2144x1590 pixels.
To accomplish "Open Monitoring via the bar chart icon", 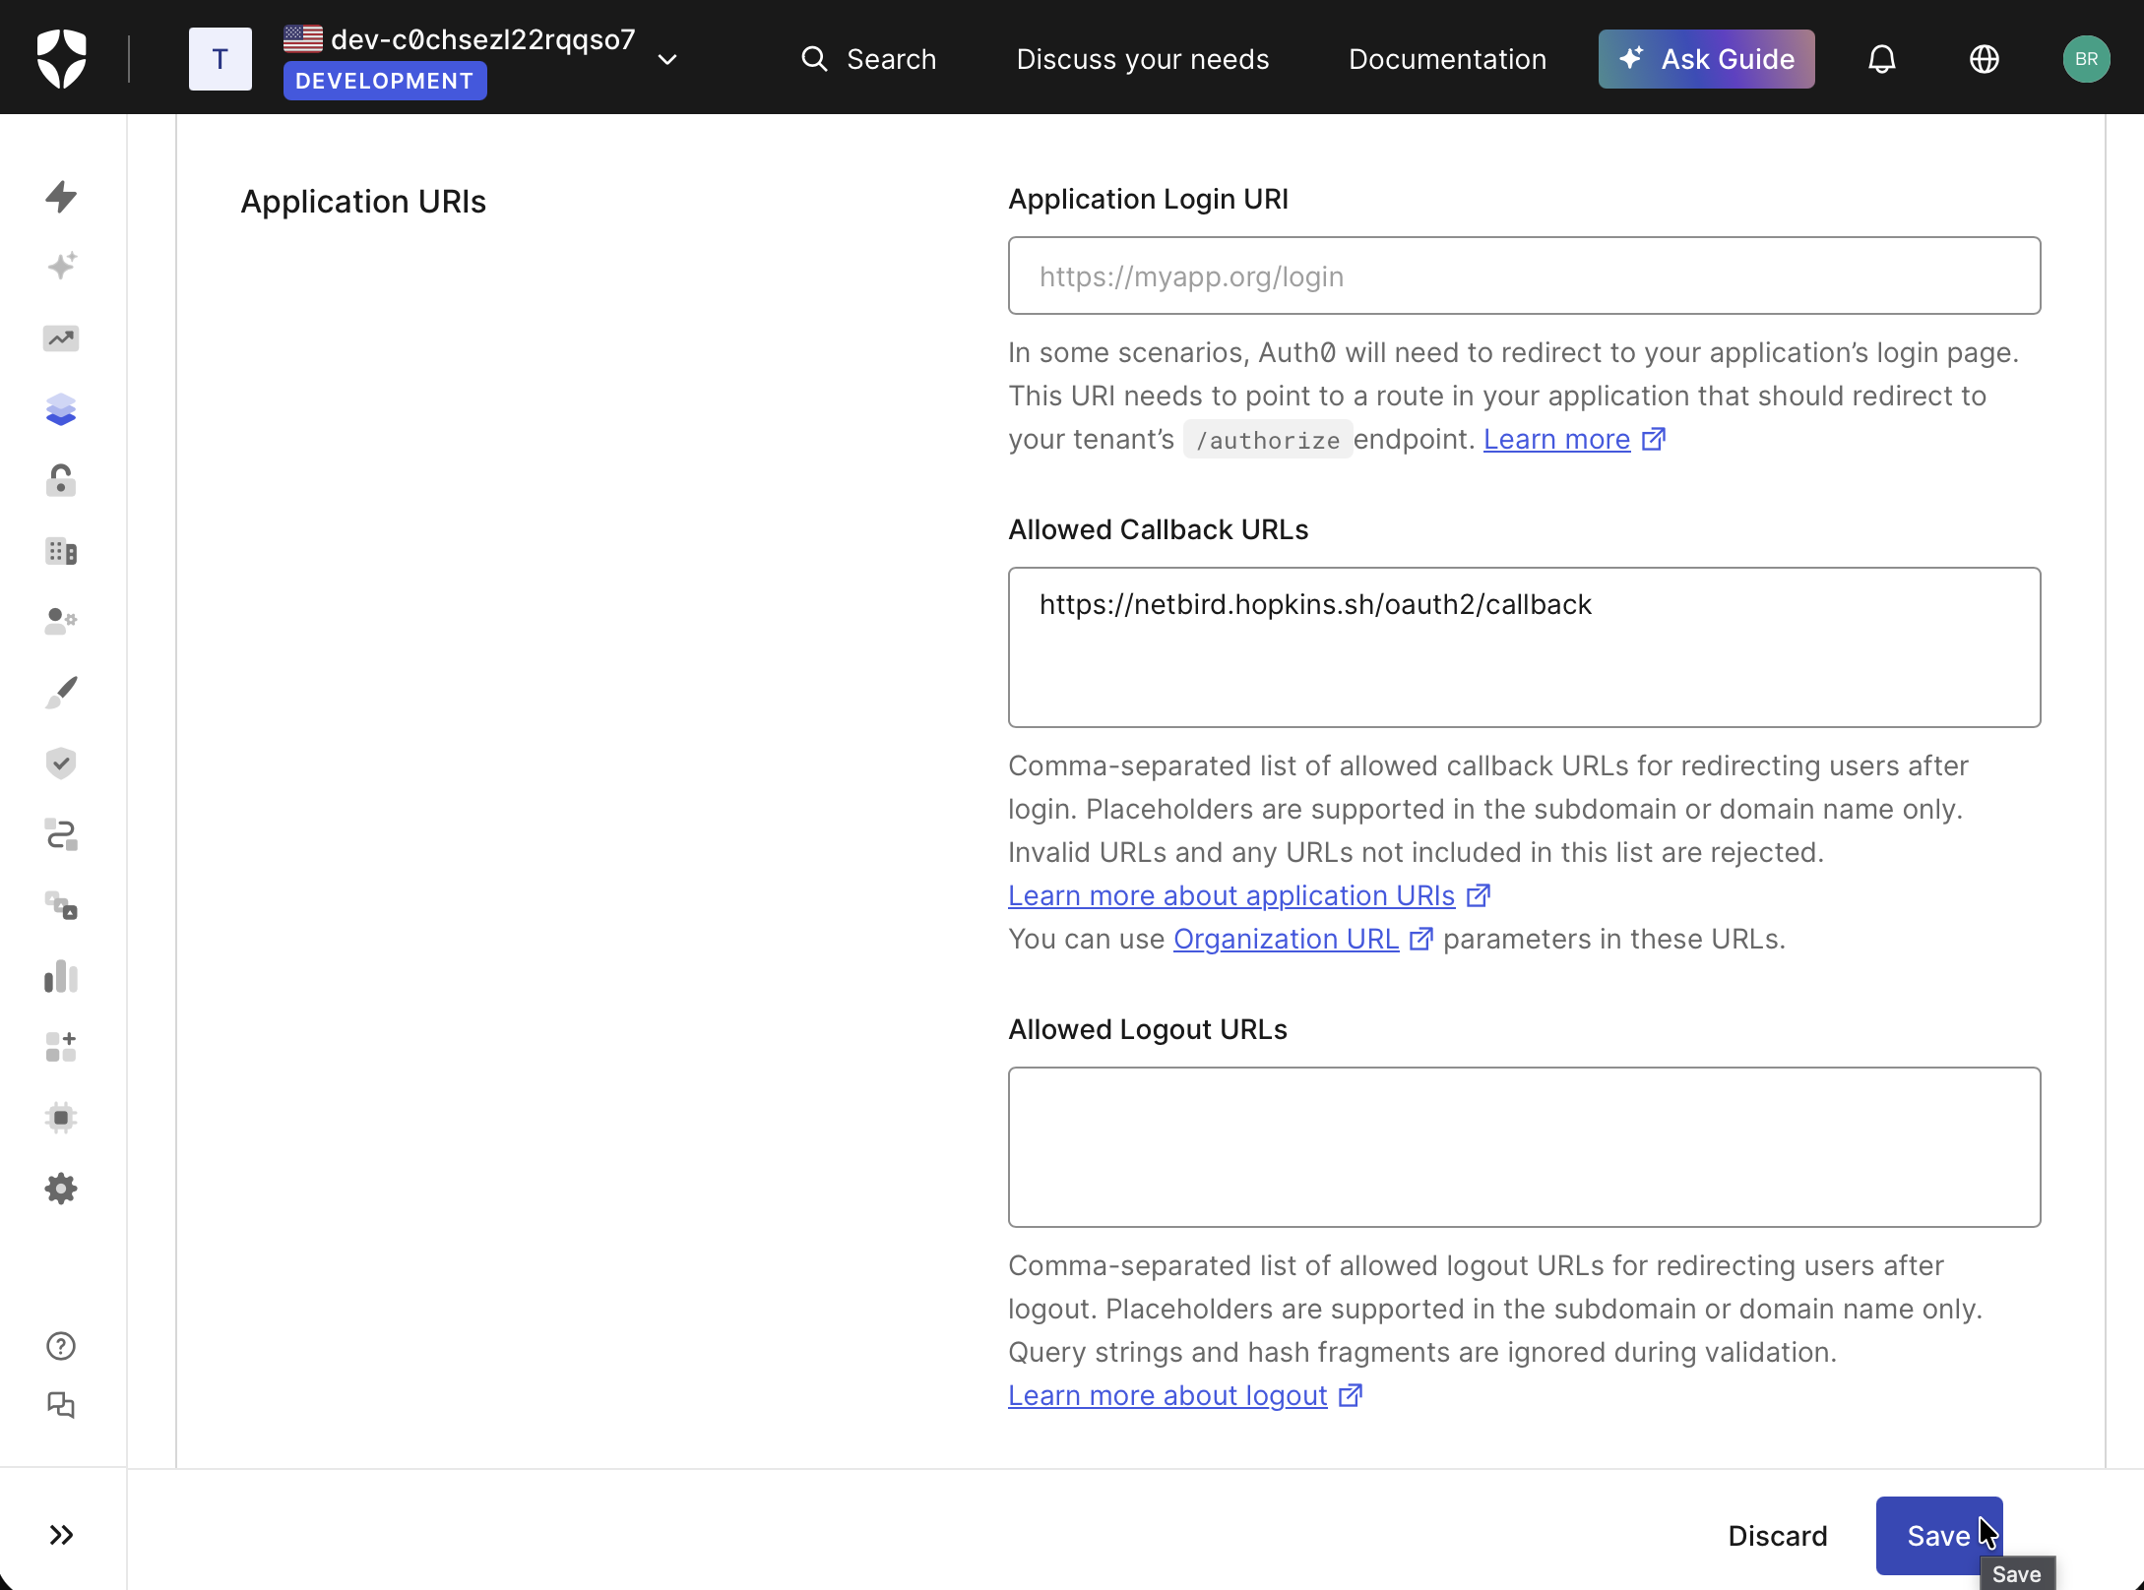I will coord(60,977).
